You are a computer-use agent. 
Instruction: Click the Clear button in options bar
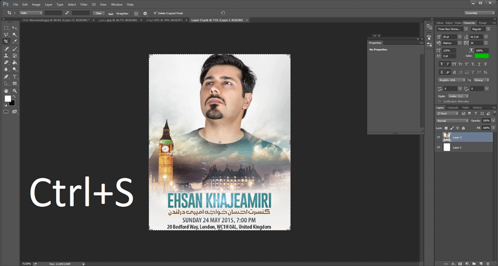98,13
